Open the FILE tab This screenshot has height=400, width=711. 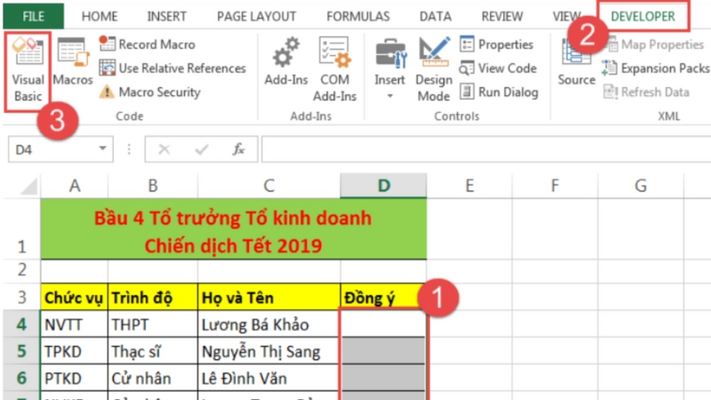click(x=34, y=16)
